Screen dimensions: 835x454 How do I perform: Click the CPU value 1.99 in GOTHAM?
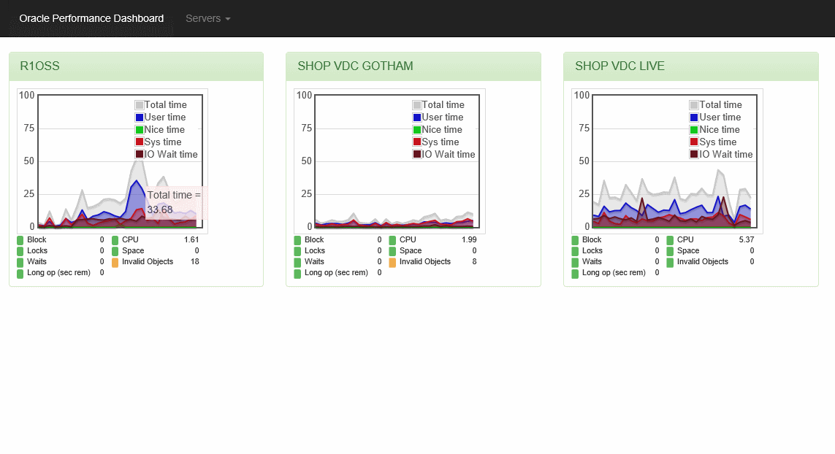point(469,240)
